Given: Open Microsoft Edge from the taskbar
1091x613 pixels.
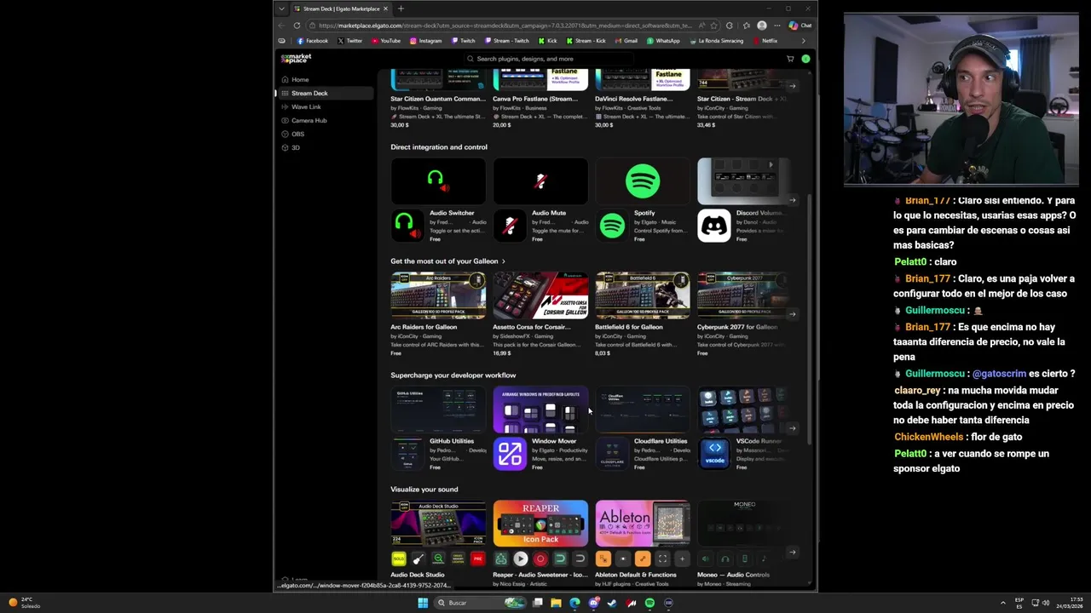Looking at the screenshot, I should [574, 603].
